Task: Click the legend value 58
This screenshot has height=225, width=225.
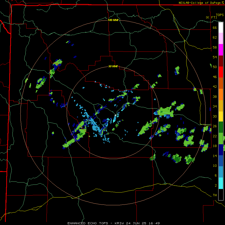Action: click(x=215, y=47)
